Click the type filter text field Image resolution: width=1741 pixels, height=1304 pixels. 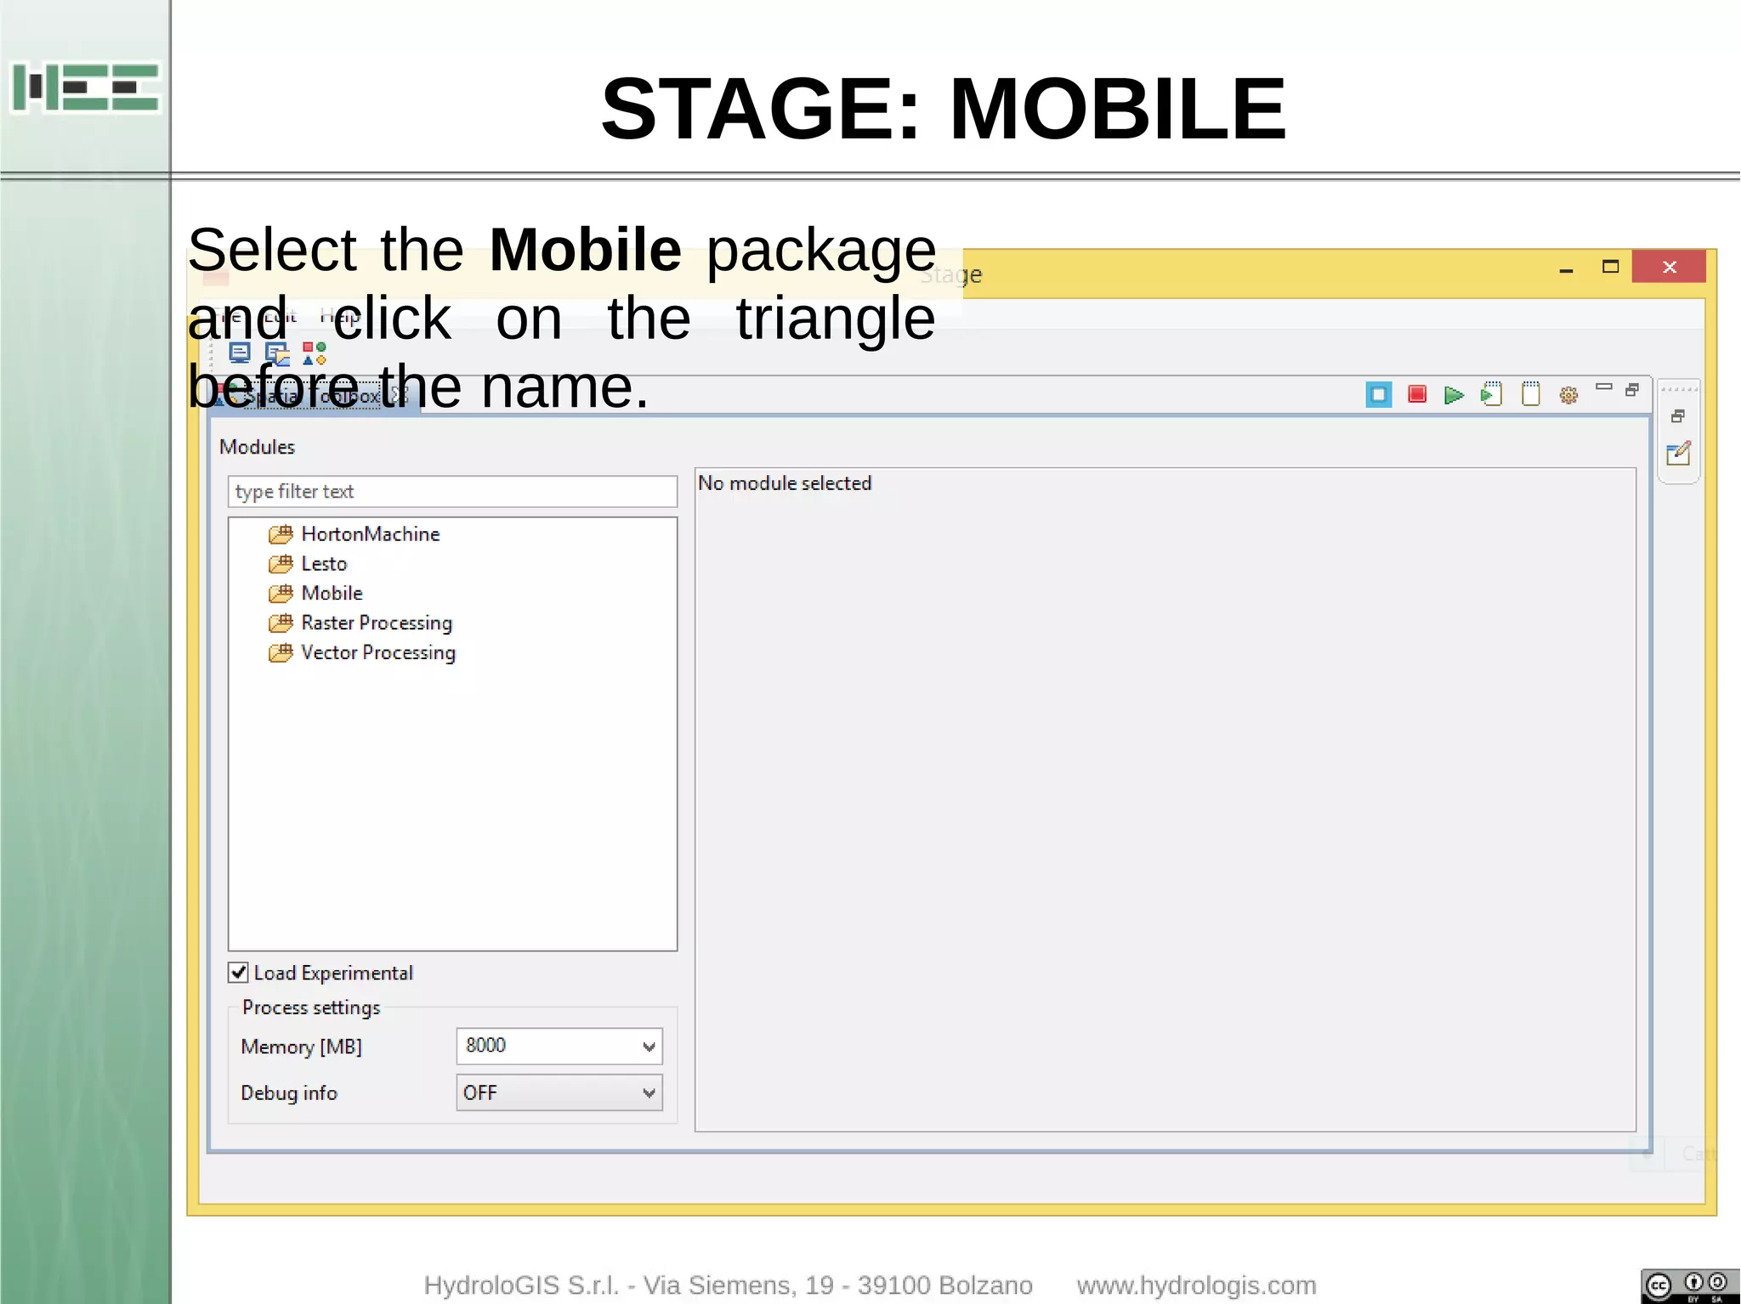pyautogui.click(x=452, y=492)
